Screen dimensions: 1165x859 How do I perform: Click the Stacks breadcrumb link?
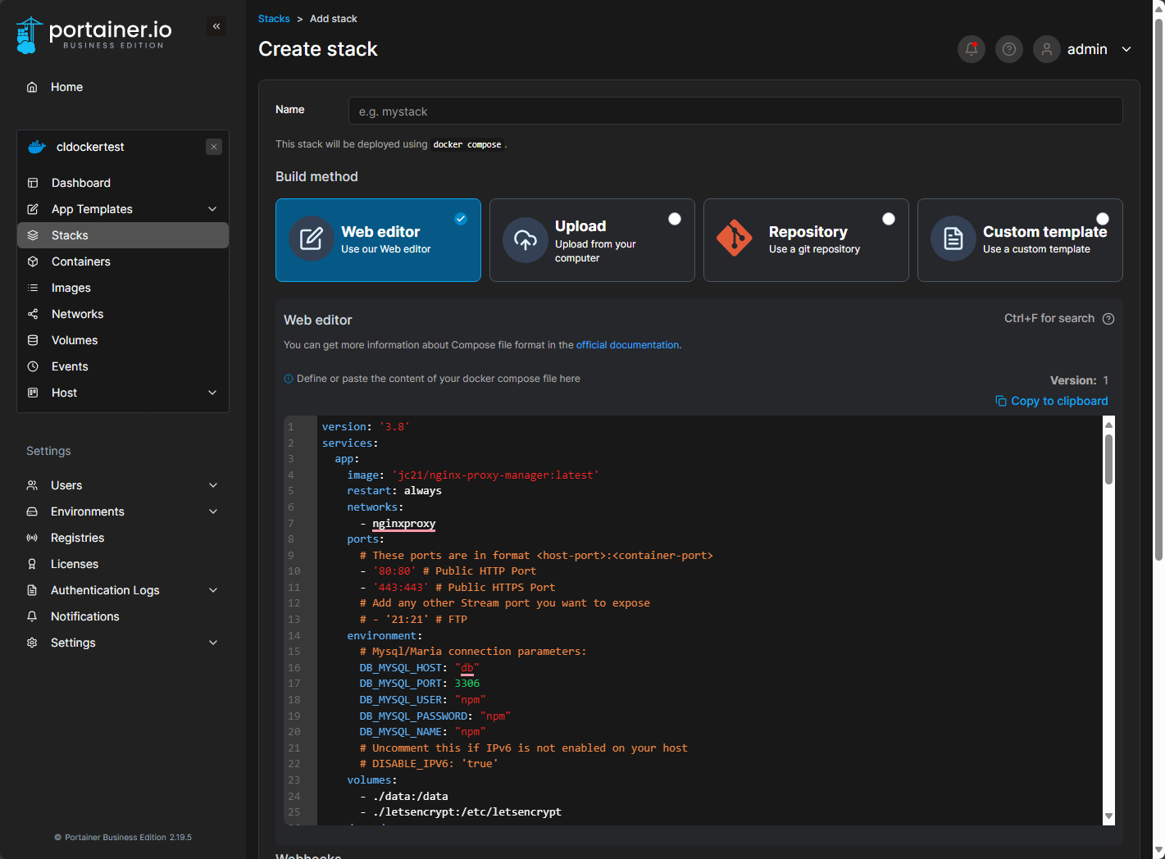point(274,19)
